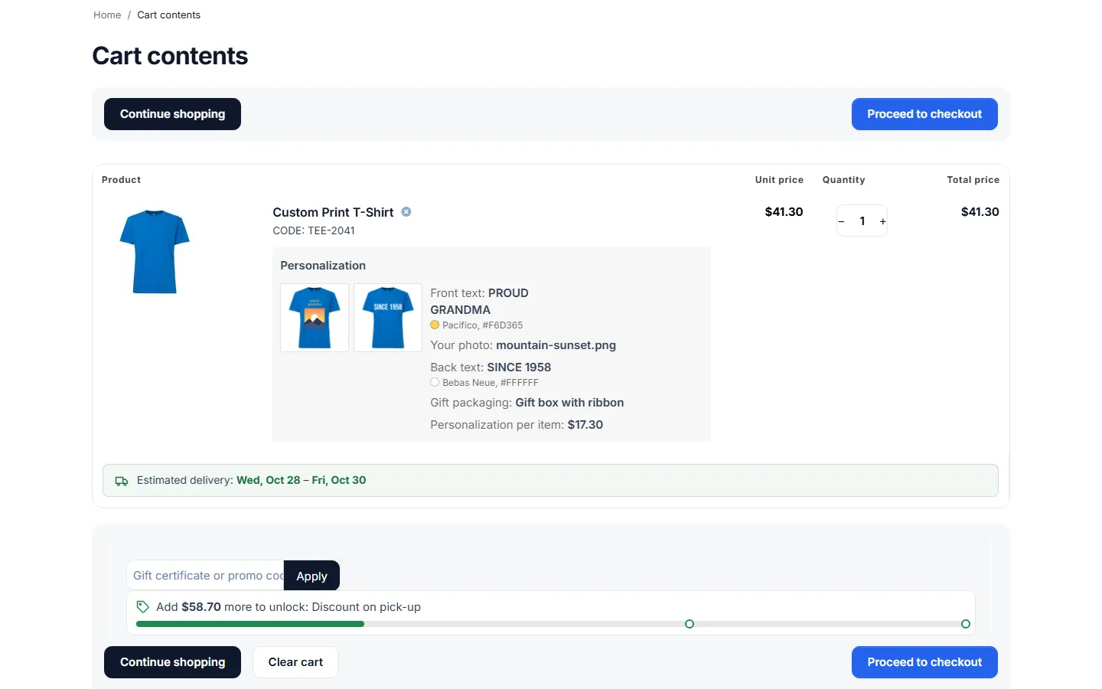The image size is (1102, 689).
Task: Increase quantity with the plus button
Action: [882, 221]
